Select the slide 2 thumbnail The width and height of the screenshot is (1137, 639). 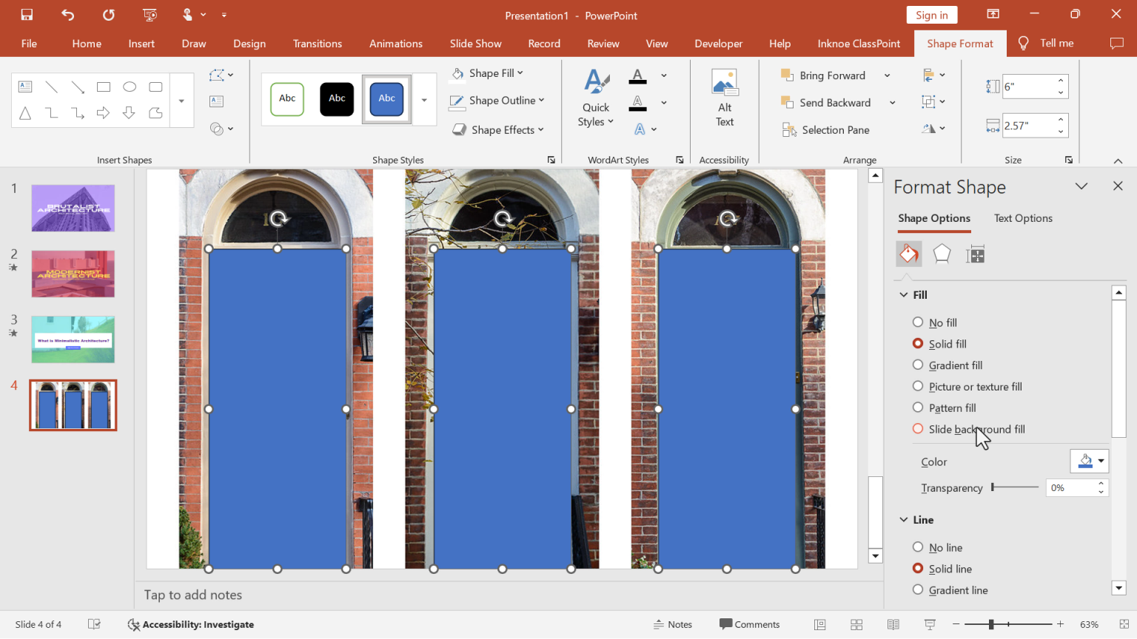click(73, 274)
